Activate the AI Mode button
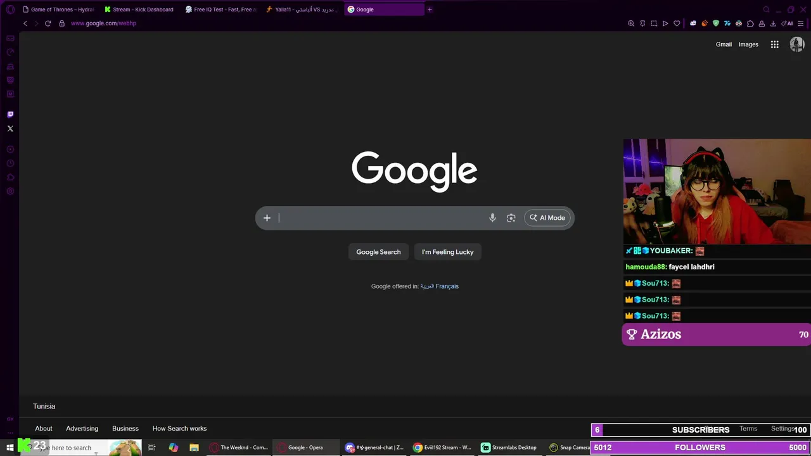 point(547,218)
